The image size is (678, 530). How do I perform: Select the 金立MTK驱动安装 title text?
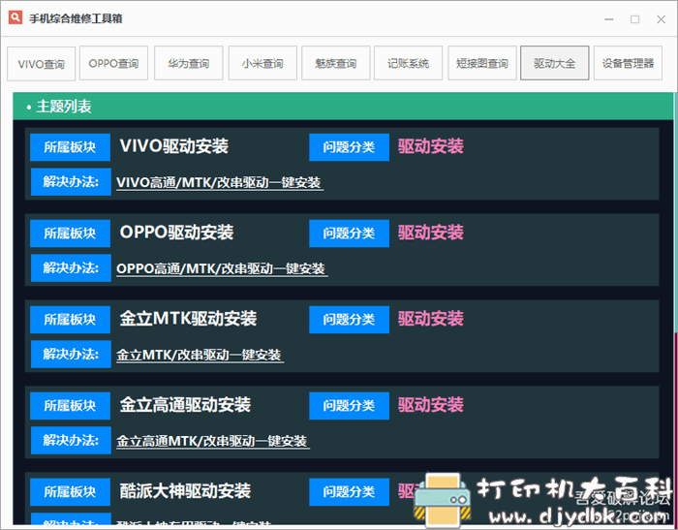coord(188,319)
